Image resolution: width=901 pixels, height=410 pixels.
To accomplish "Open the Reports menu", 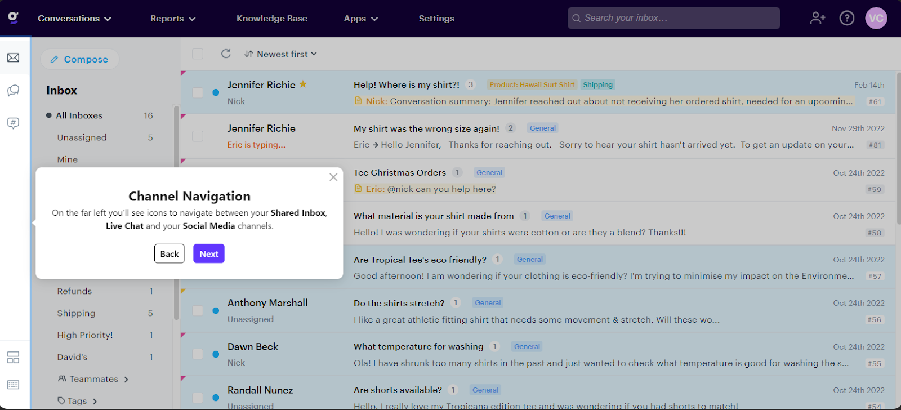I will pyautogui.click(x=172, y=19).
